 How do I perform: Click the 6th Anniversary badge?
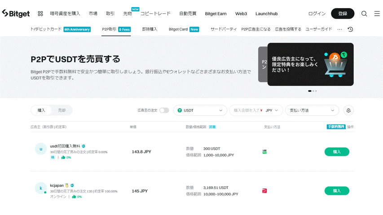[x=77, y=30]
